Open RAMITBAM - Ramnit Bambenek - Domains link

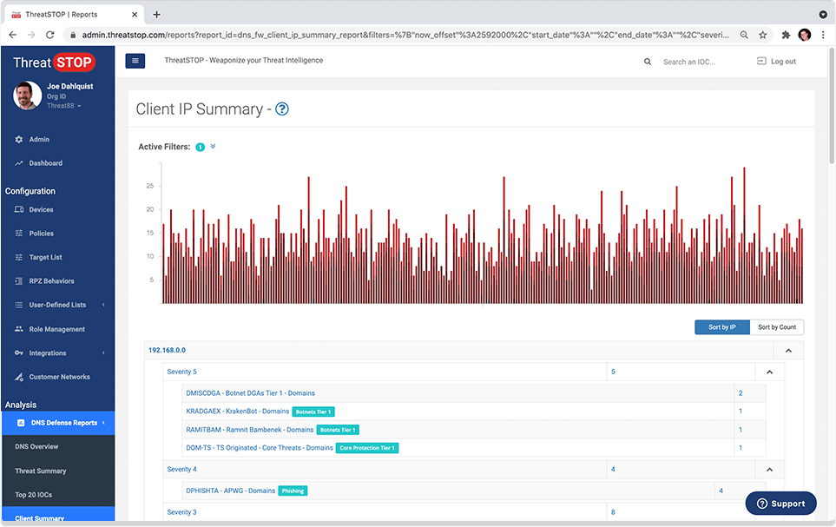(249, 430)
